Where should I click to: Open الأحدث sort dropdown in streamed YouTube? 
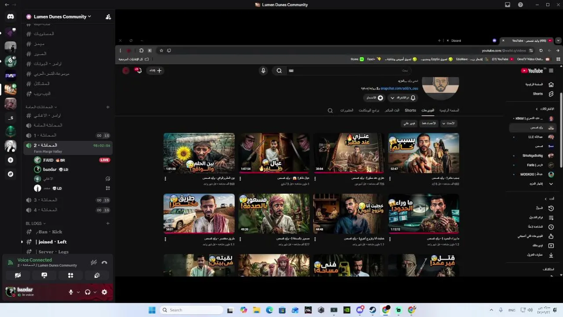[449, 123]
